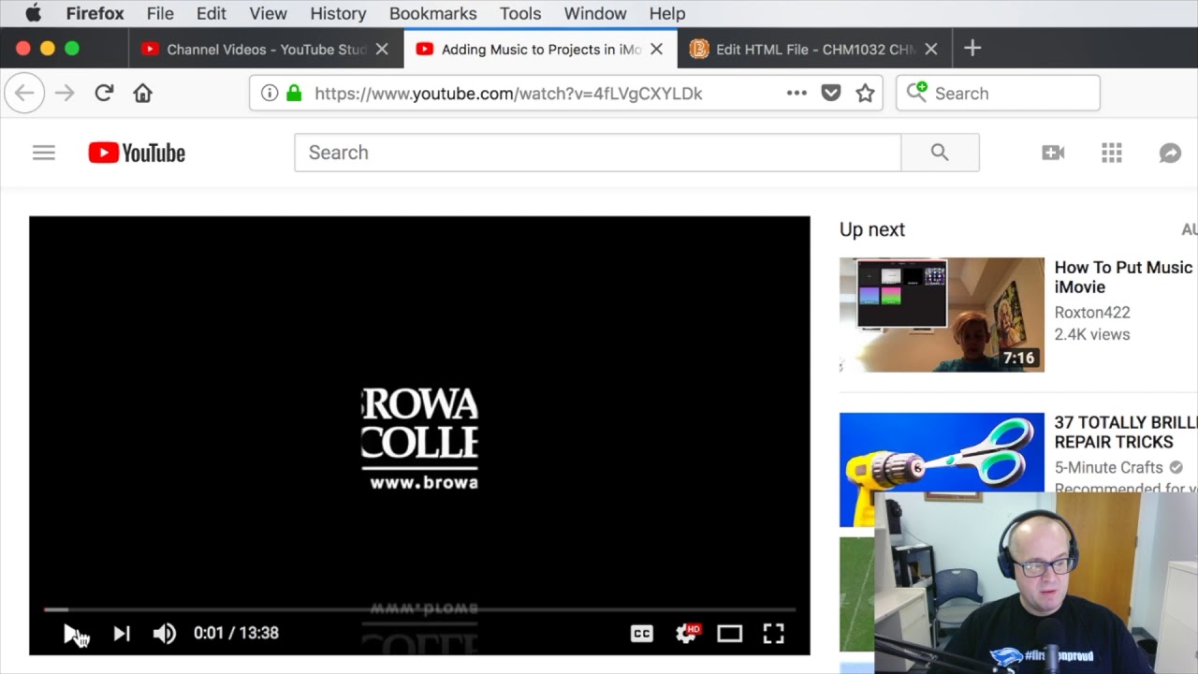Open the Firefox application menu
Screen dimensions: 1198x674
tap(95, 13)
